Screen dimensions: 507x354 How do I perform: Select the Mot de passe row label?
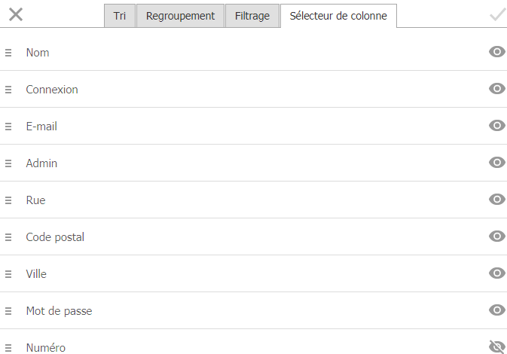60,311
